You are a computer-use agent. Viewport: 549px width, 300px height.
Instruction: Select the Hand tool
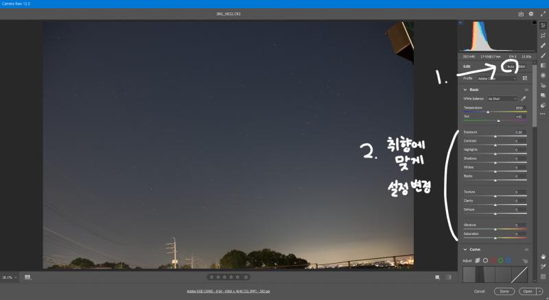click(543, 257)
